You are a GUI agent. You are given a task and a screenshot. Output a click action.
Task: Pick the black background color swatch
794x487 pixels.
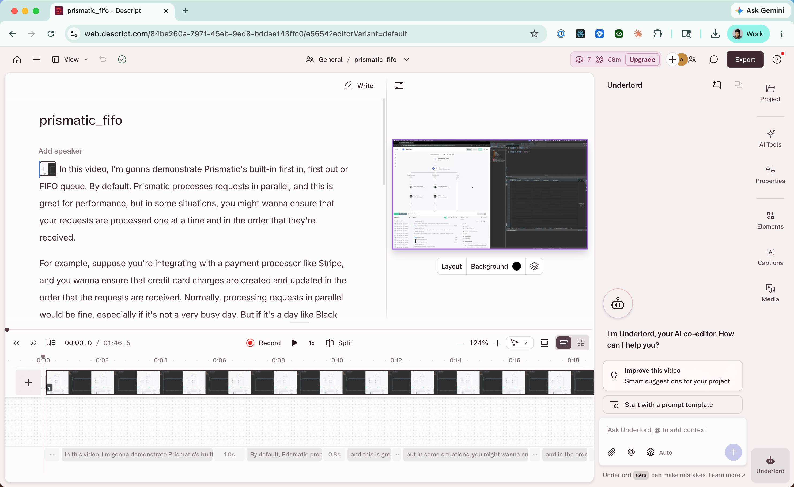516,266
